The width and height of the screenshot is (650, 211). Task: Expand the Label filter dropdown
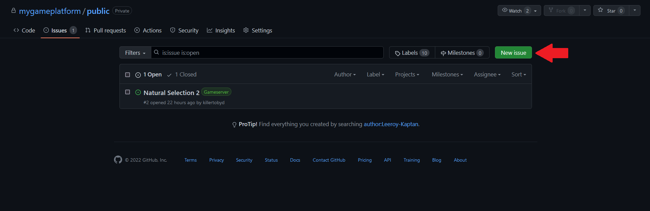click(x=375, y=74)
